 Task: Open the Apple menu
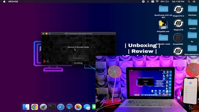coord(4,2)
